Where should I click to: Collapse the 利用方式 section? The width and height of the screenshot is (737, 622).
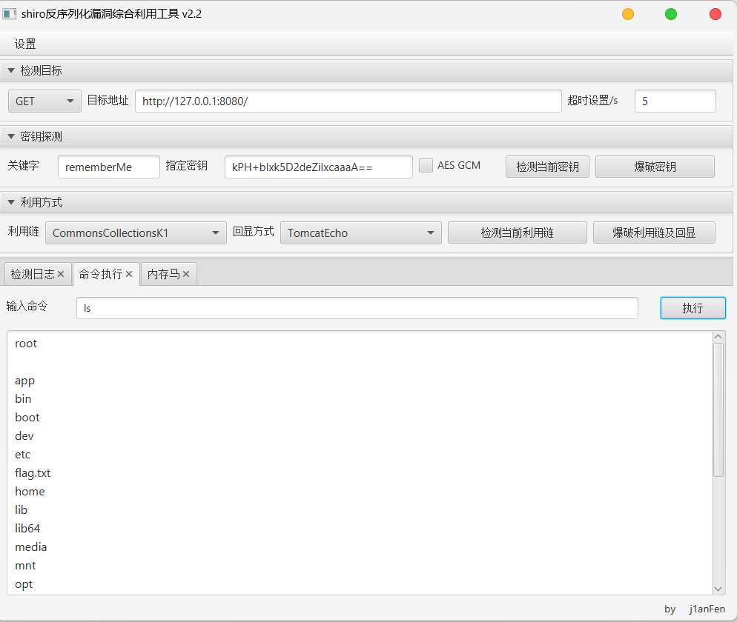coord(11,202)
